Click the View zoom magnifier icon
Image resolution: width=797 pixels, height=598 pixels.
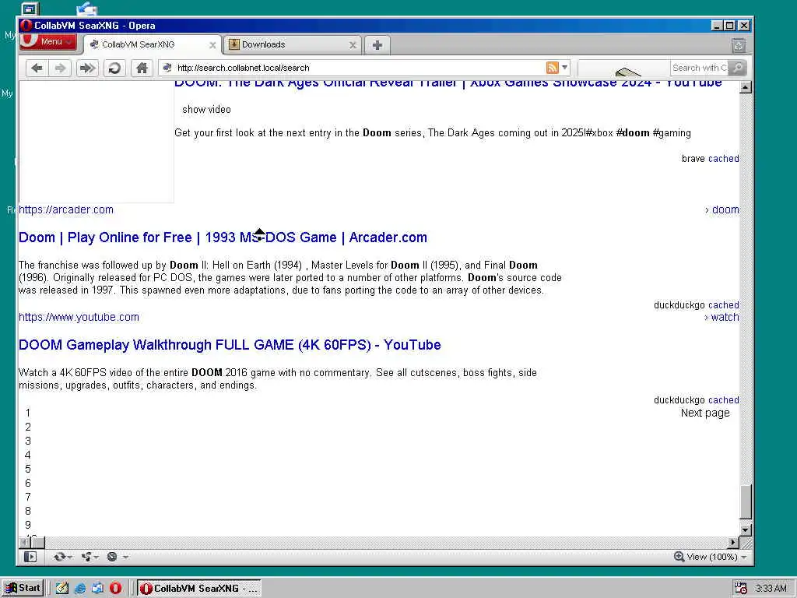point(679,557)
